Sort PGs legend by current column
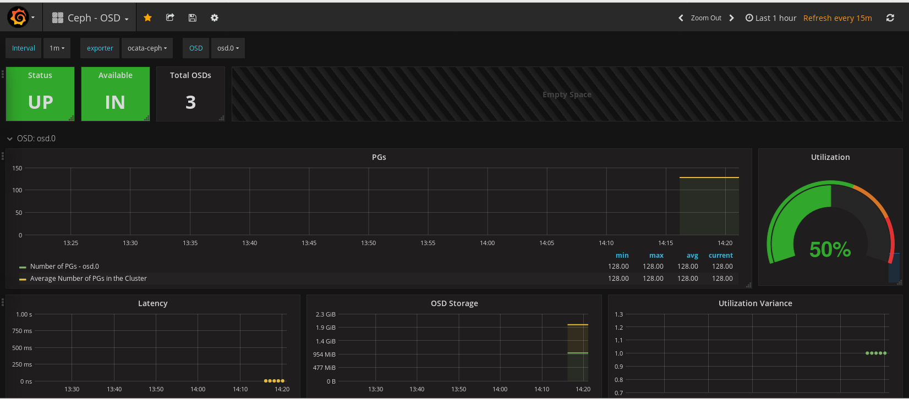 tap(721, 256)
